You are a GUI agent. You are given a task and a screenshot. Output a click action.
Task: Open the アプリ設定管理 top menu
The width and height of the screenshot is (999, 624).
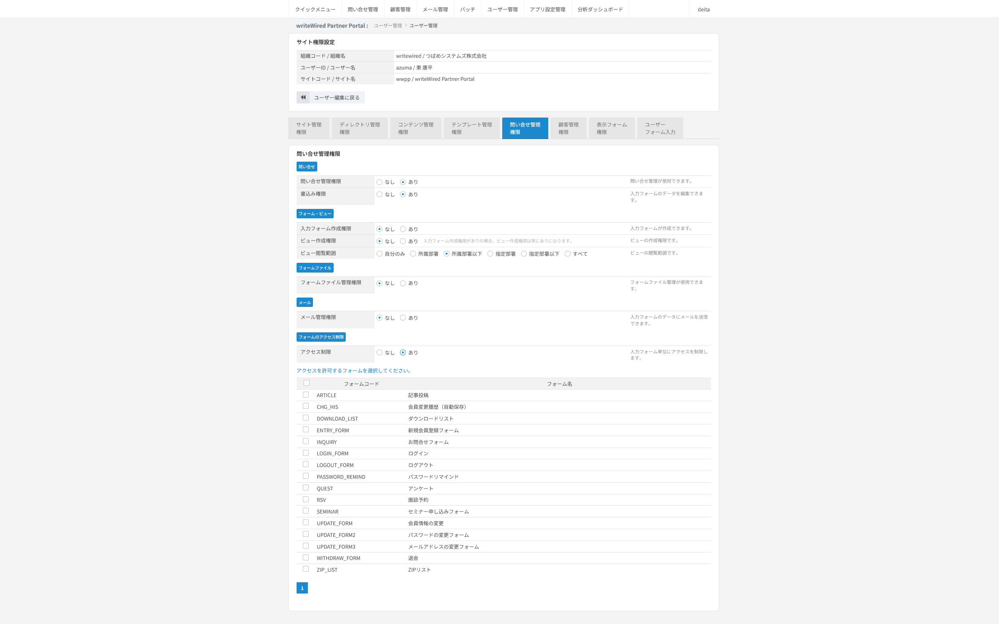[x=547, y=9]
